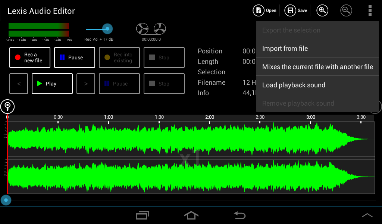This screenshot has width=382, height=224.
Task: Click the Position label
Action: pyautogui.click(x=210, y=51)
